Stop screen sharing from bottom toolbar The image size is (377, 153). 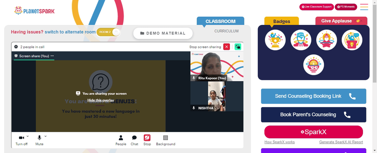click(x=147, y=140)
